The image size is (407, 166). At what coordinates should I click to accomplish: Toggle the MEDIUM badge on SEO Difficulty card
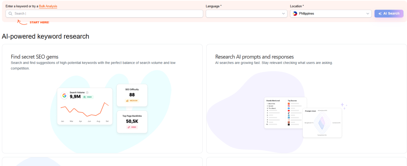click(132, 101)
